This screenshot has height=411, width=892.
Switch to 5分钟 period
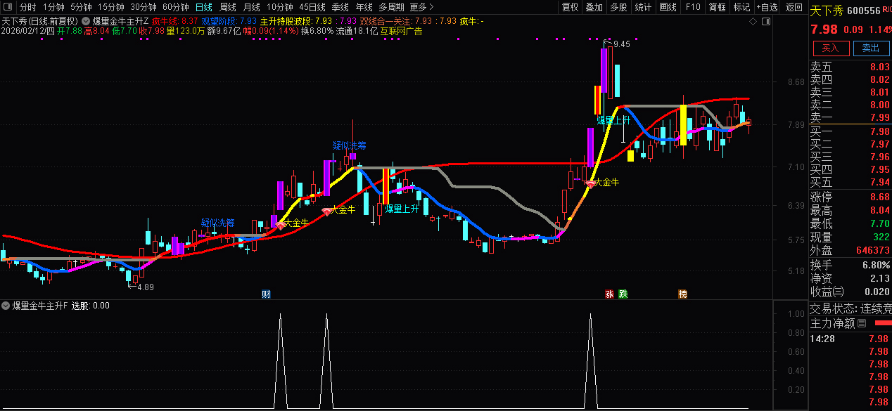point(81,7)
